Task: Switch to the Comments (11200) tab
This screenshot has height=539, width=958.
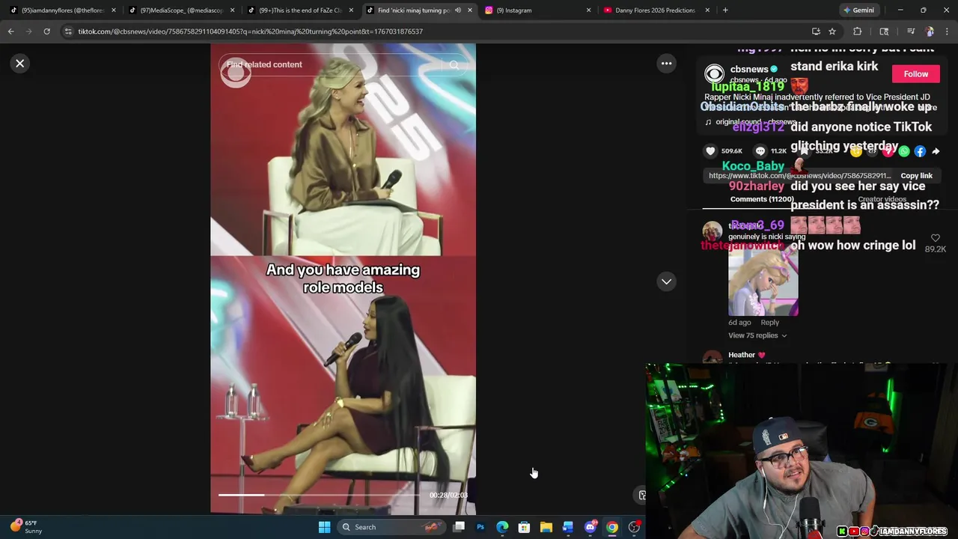Action: pos(762,199)
